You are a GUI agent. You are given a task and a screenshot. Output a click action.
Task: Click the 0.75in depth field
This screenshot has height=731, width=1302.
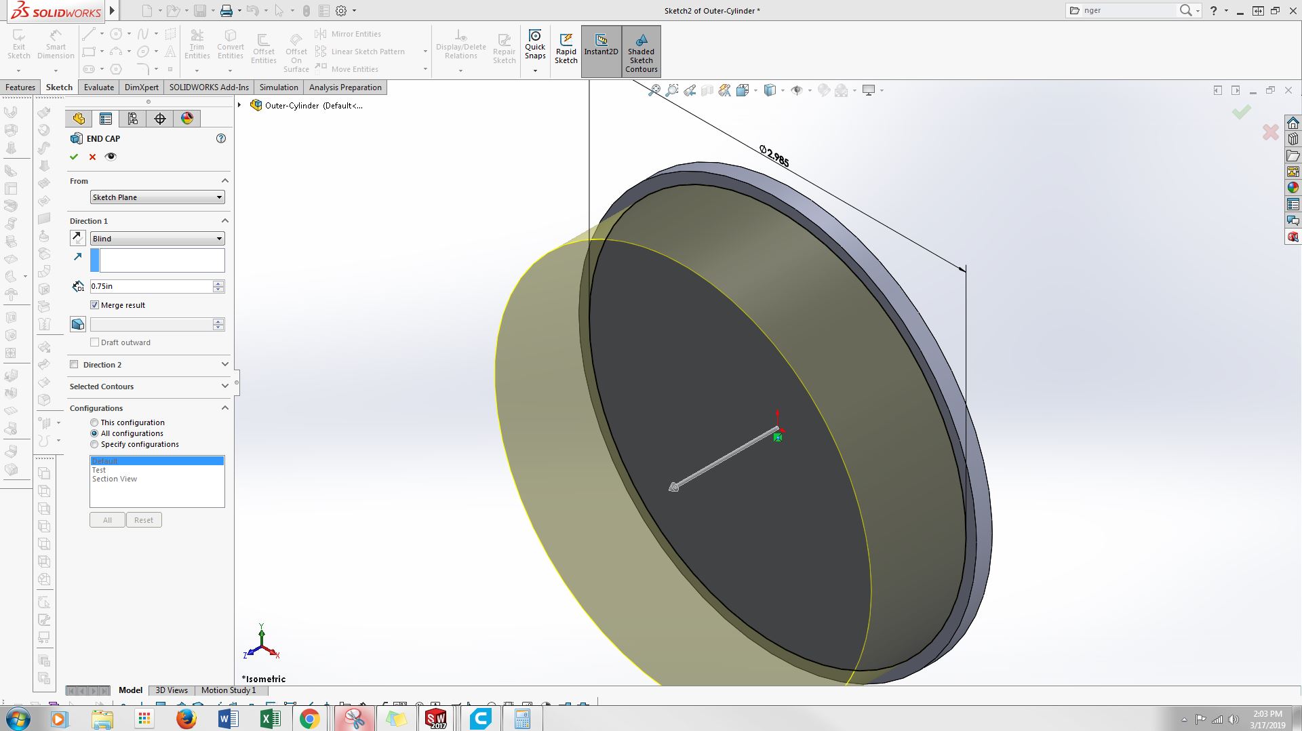151,286
